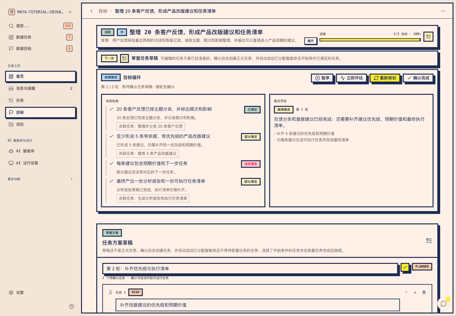Open linked task 生成分析报告和执行任务清单
Viewport: 456px width, 316px height.
pyautogui.click(x=153, y=198)
